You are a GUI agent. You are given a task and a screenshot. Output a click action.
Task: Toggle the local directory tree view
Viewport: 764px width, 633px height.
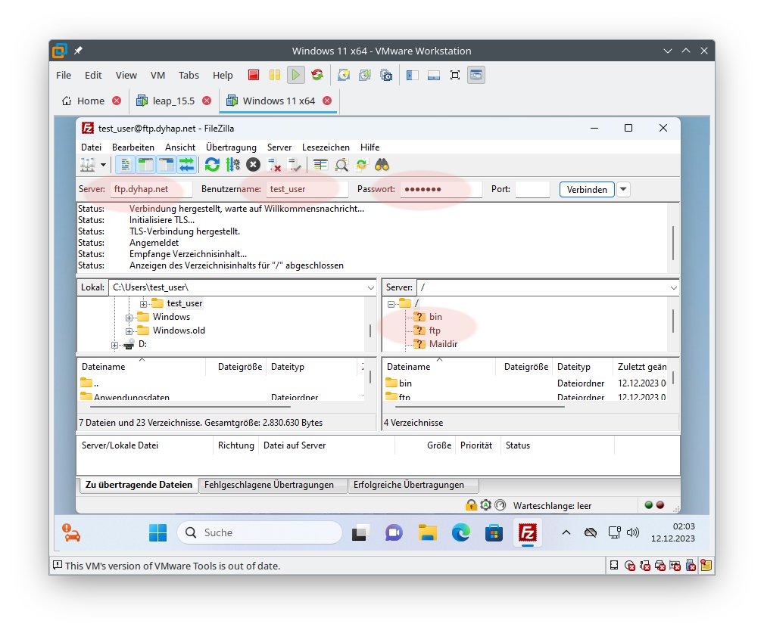coord(145,164)
